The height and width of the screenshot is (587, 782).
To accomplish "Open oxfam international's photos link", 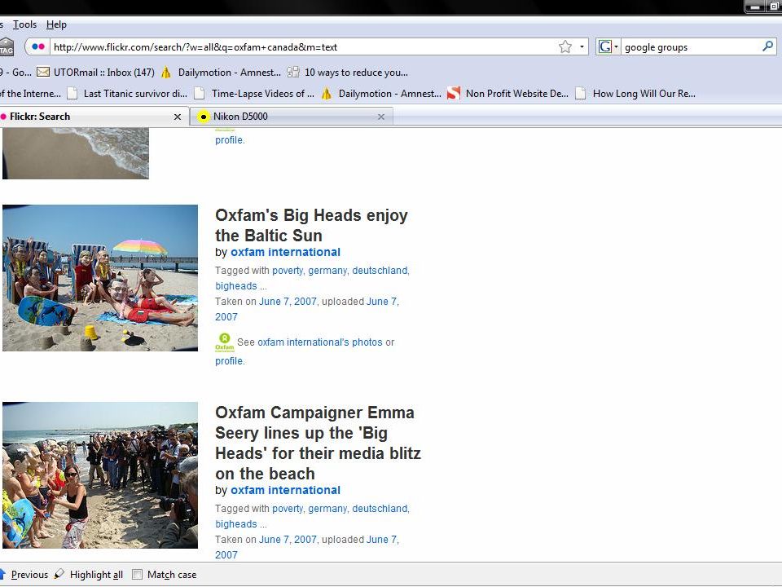I will tap(319, 342).
